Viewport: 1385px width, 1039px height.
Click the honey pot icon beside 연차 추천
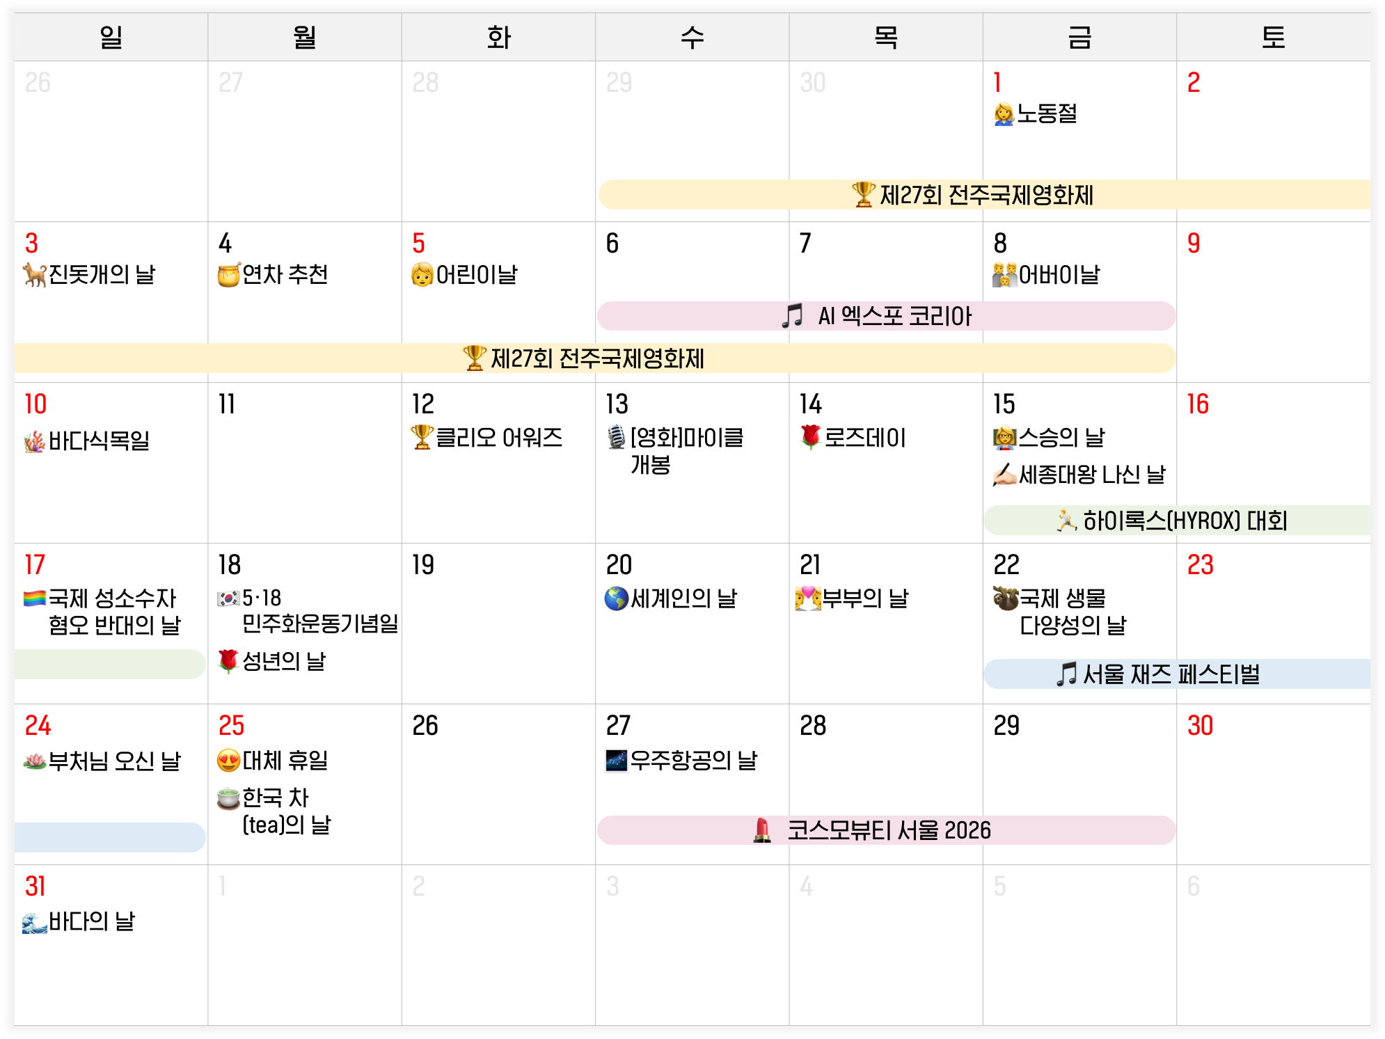tap(228, 274)
